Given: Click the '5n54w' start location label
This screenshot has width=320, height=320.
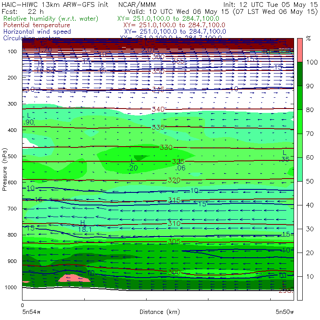Looking at the screenshot, I should [x=31, y=312].
